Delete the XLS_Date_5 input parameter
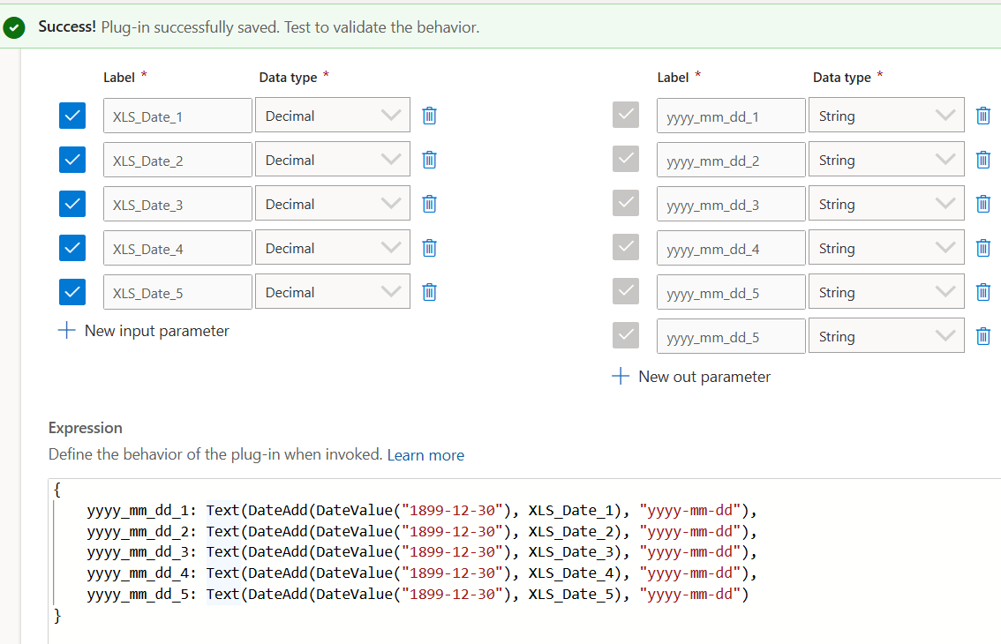 [x=429, y=292]
